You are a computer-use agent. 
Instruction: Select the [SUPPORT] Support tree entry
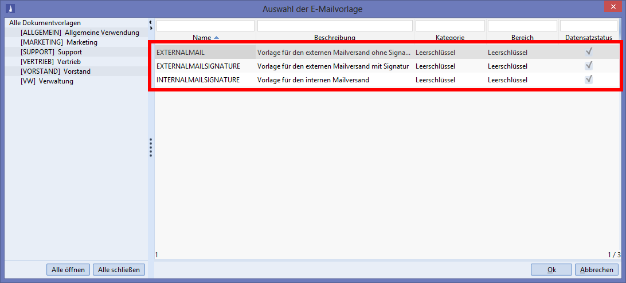click(51, 52)
